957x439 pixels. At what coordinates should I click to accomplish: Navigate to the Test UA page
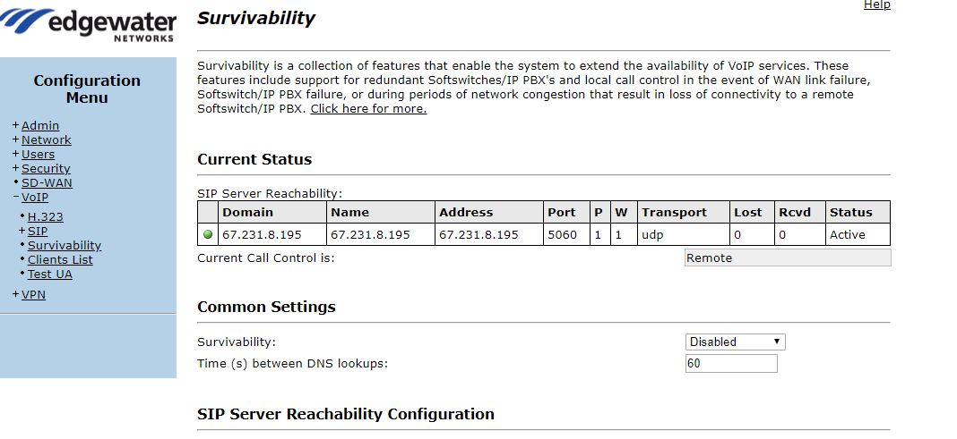tap(50, 274)
